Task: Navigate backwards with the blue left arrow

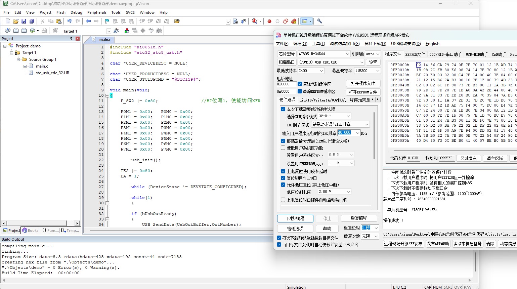Action: [88, 21]
